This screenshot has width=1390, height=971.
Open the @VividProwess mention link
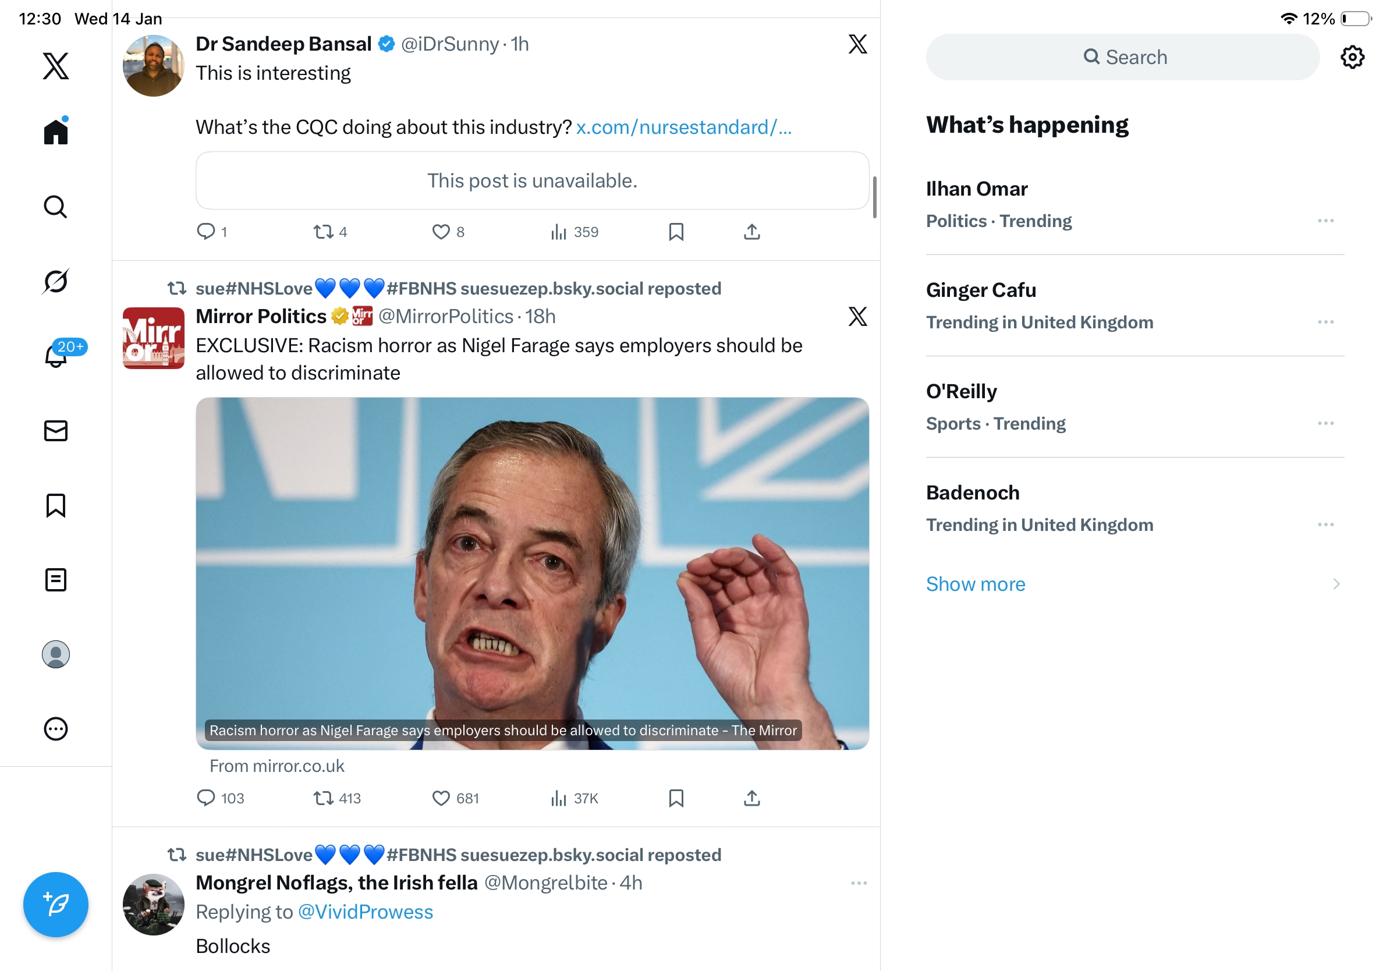tap(366, 912)
